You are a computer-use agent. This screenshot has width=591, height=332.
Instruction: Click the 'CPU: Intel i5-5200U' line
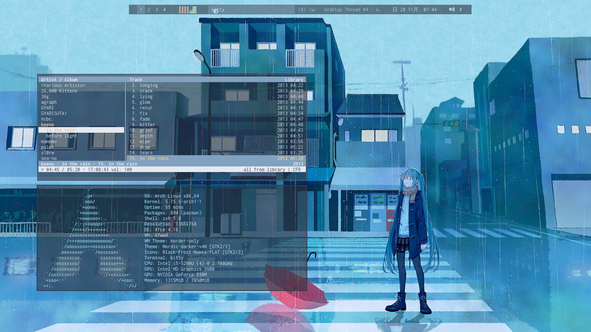[189, 263]
